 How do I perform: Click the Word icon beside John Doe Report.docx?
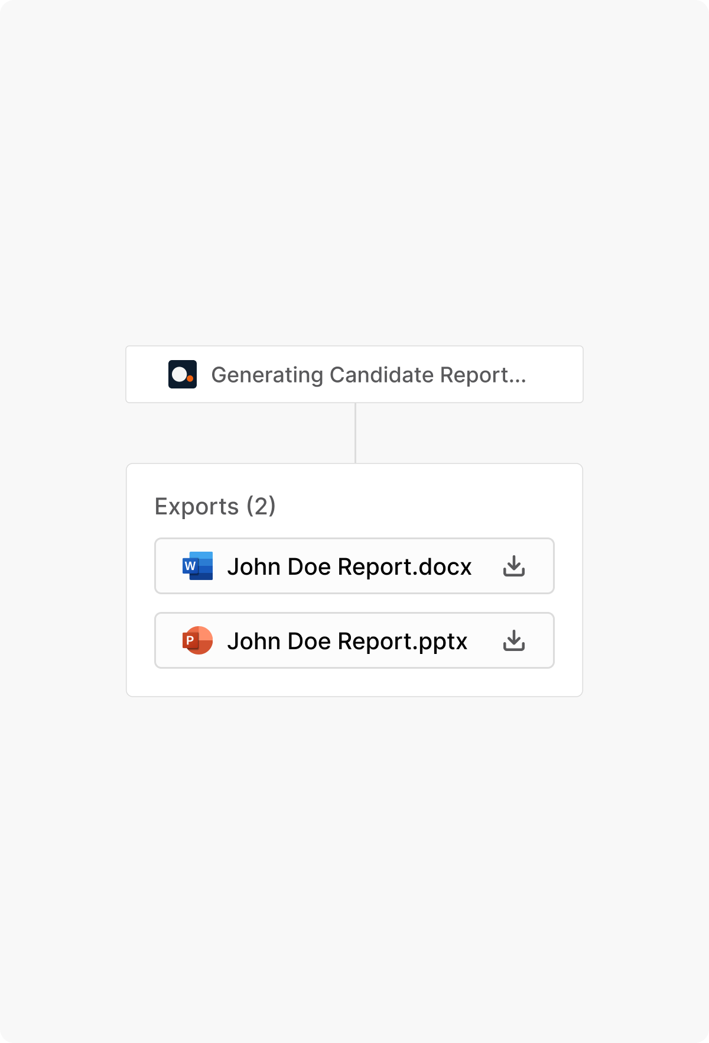[197, 566]
